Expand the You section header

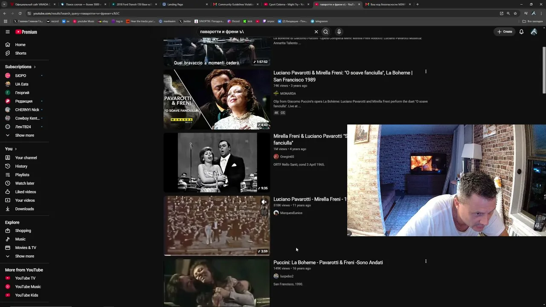tap(11, 149)
